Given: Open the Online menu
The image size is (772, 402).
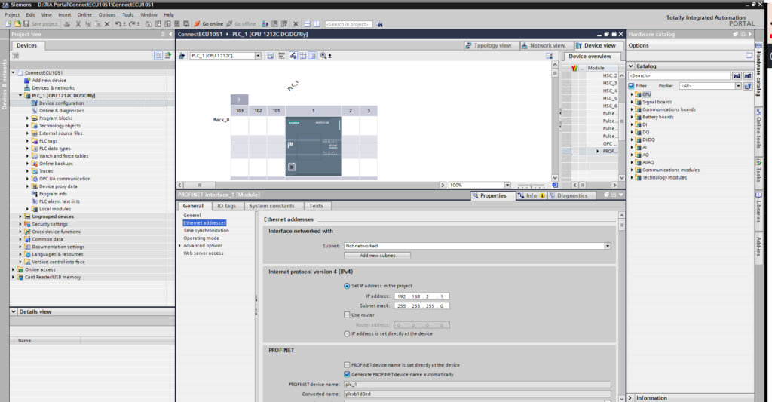Looking at the screenshot, I should pos(84,15).
